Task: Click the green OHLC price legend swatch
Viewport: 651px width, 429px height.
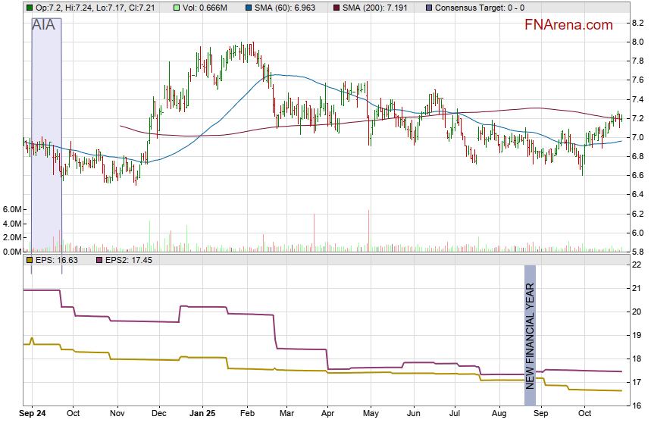Action: click(x=30, y=8)
